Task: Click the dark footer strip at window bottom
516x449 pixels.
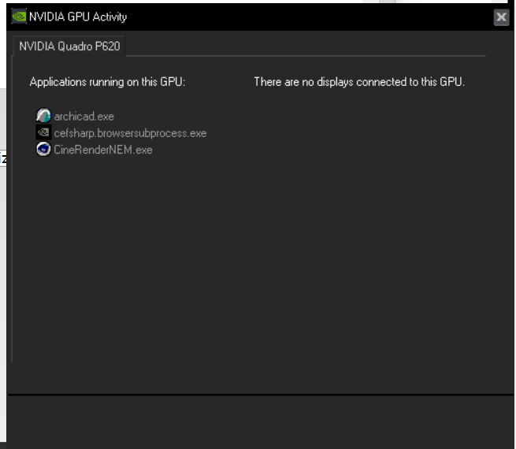Action: point(260,417)
